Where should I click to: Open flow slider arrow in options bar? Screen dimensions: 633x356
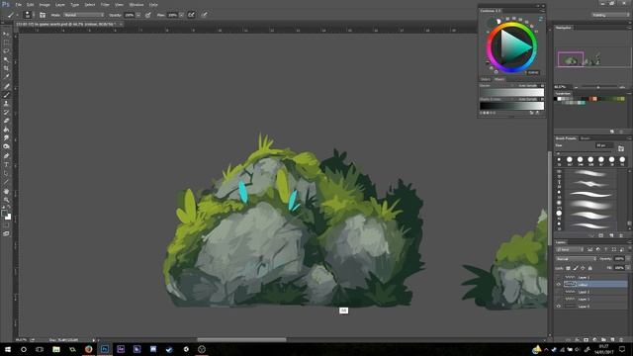tap(182, 15)
